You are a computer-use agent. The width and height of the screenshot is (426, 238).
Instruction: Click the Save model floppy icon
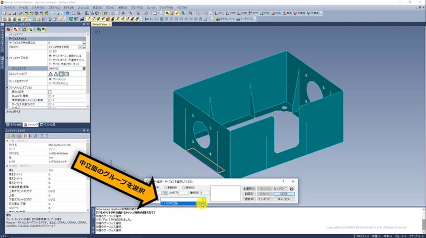pos(15,13)
